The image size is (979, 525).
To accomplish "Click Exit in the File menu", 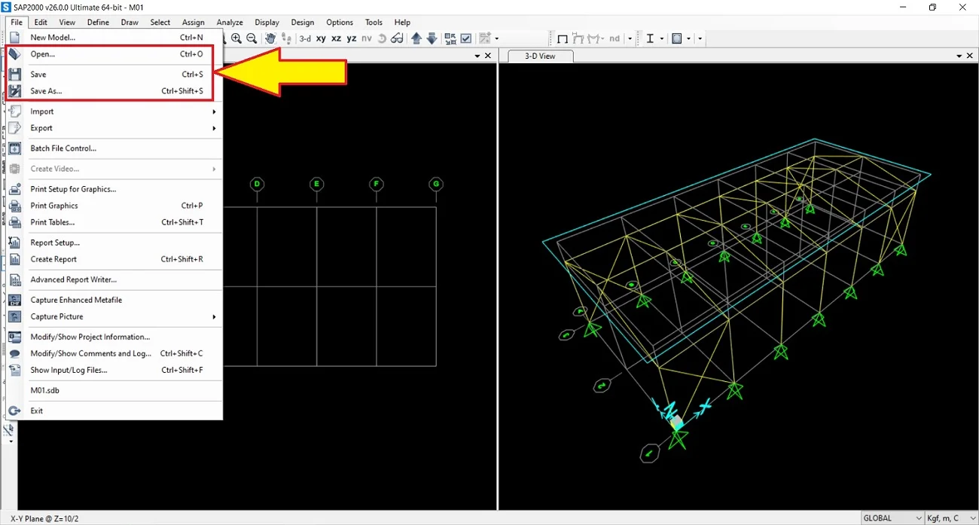I will pos(36,411).
